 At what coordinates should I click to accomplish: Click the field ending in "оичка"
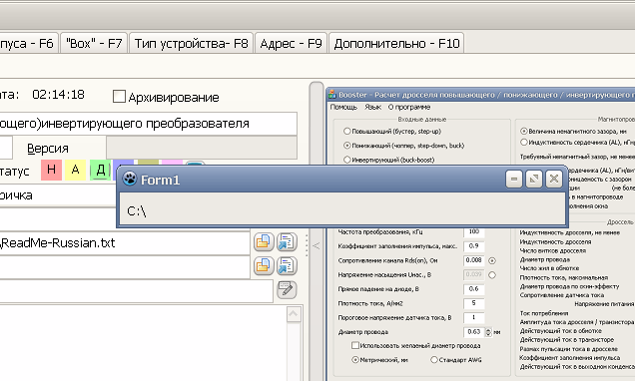(58, 195)
